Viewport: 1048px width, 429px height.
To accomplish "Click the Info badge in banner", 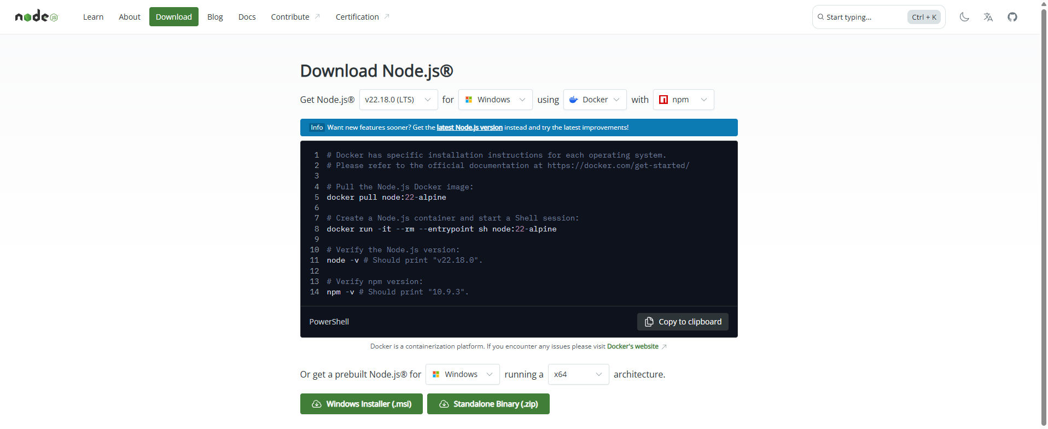I will (317, 127).
